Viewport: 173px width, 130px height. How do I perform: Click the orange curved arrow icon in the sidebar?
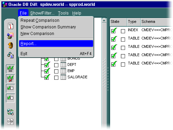click(x=10, y=45)
